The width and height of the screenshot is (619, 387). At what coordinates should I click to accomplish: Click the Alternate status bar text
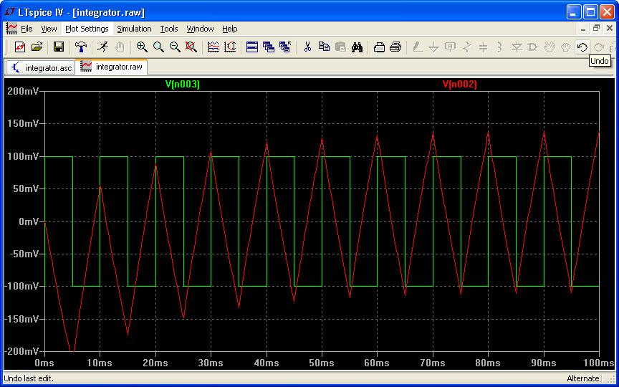pyautogui.click(x=582, y=378)
